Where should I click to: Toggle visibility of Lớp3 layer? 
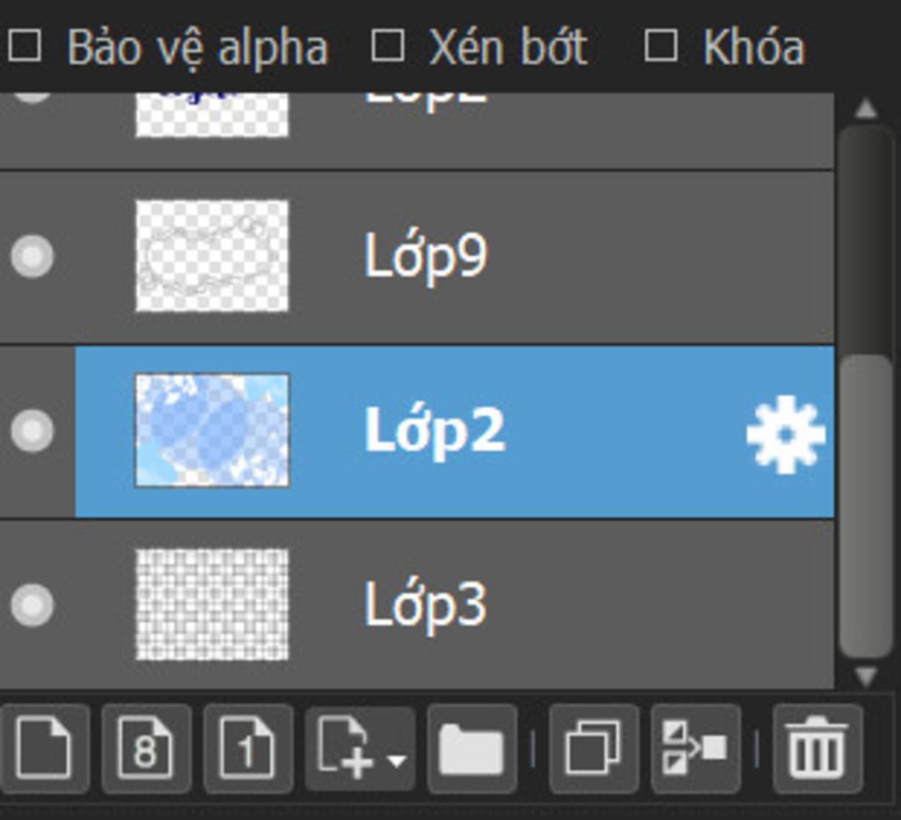[x=33, y=605]
